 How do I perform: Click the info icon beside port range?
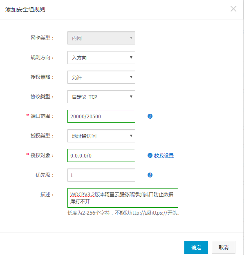pyautogui.click(x=150, y=116)
